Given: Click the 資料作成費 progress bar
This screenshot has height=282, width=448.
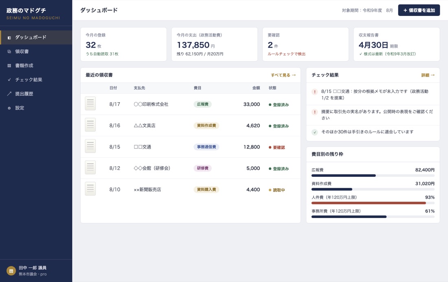Looking at the screenshot, I should pos(373,189).
